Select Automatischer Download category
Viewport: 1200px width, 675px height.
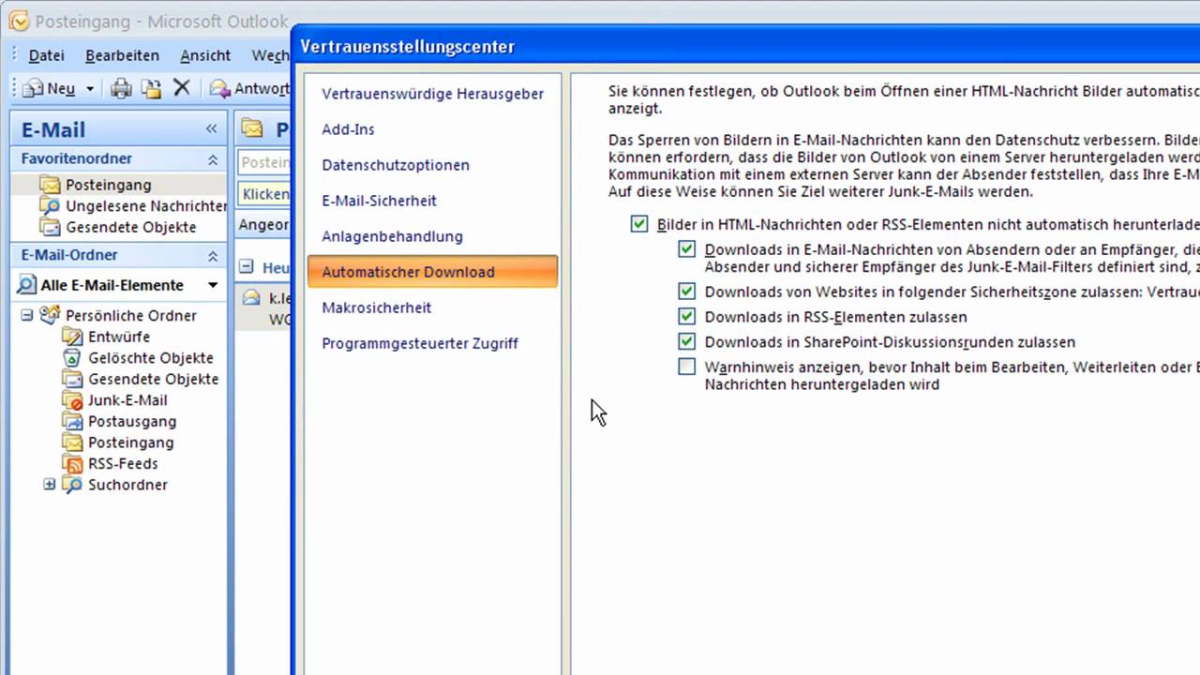pyautogui.click(x=432, y=272)
